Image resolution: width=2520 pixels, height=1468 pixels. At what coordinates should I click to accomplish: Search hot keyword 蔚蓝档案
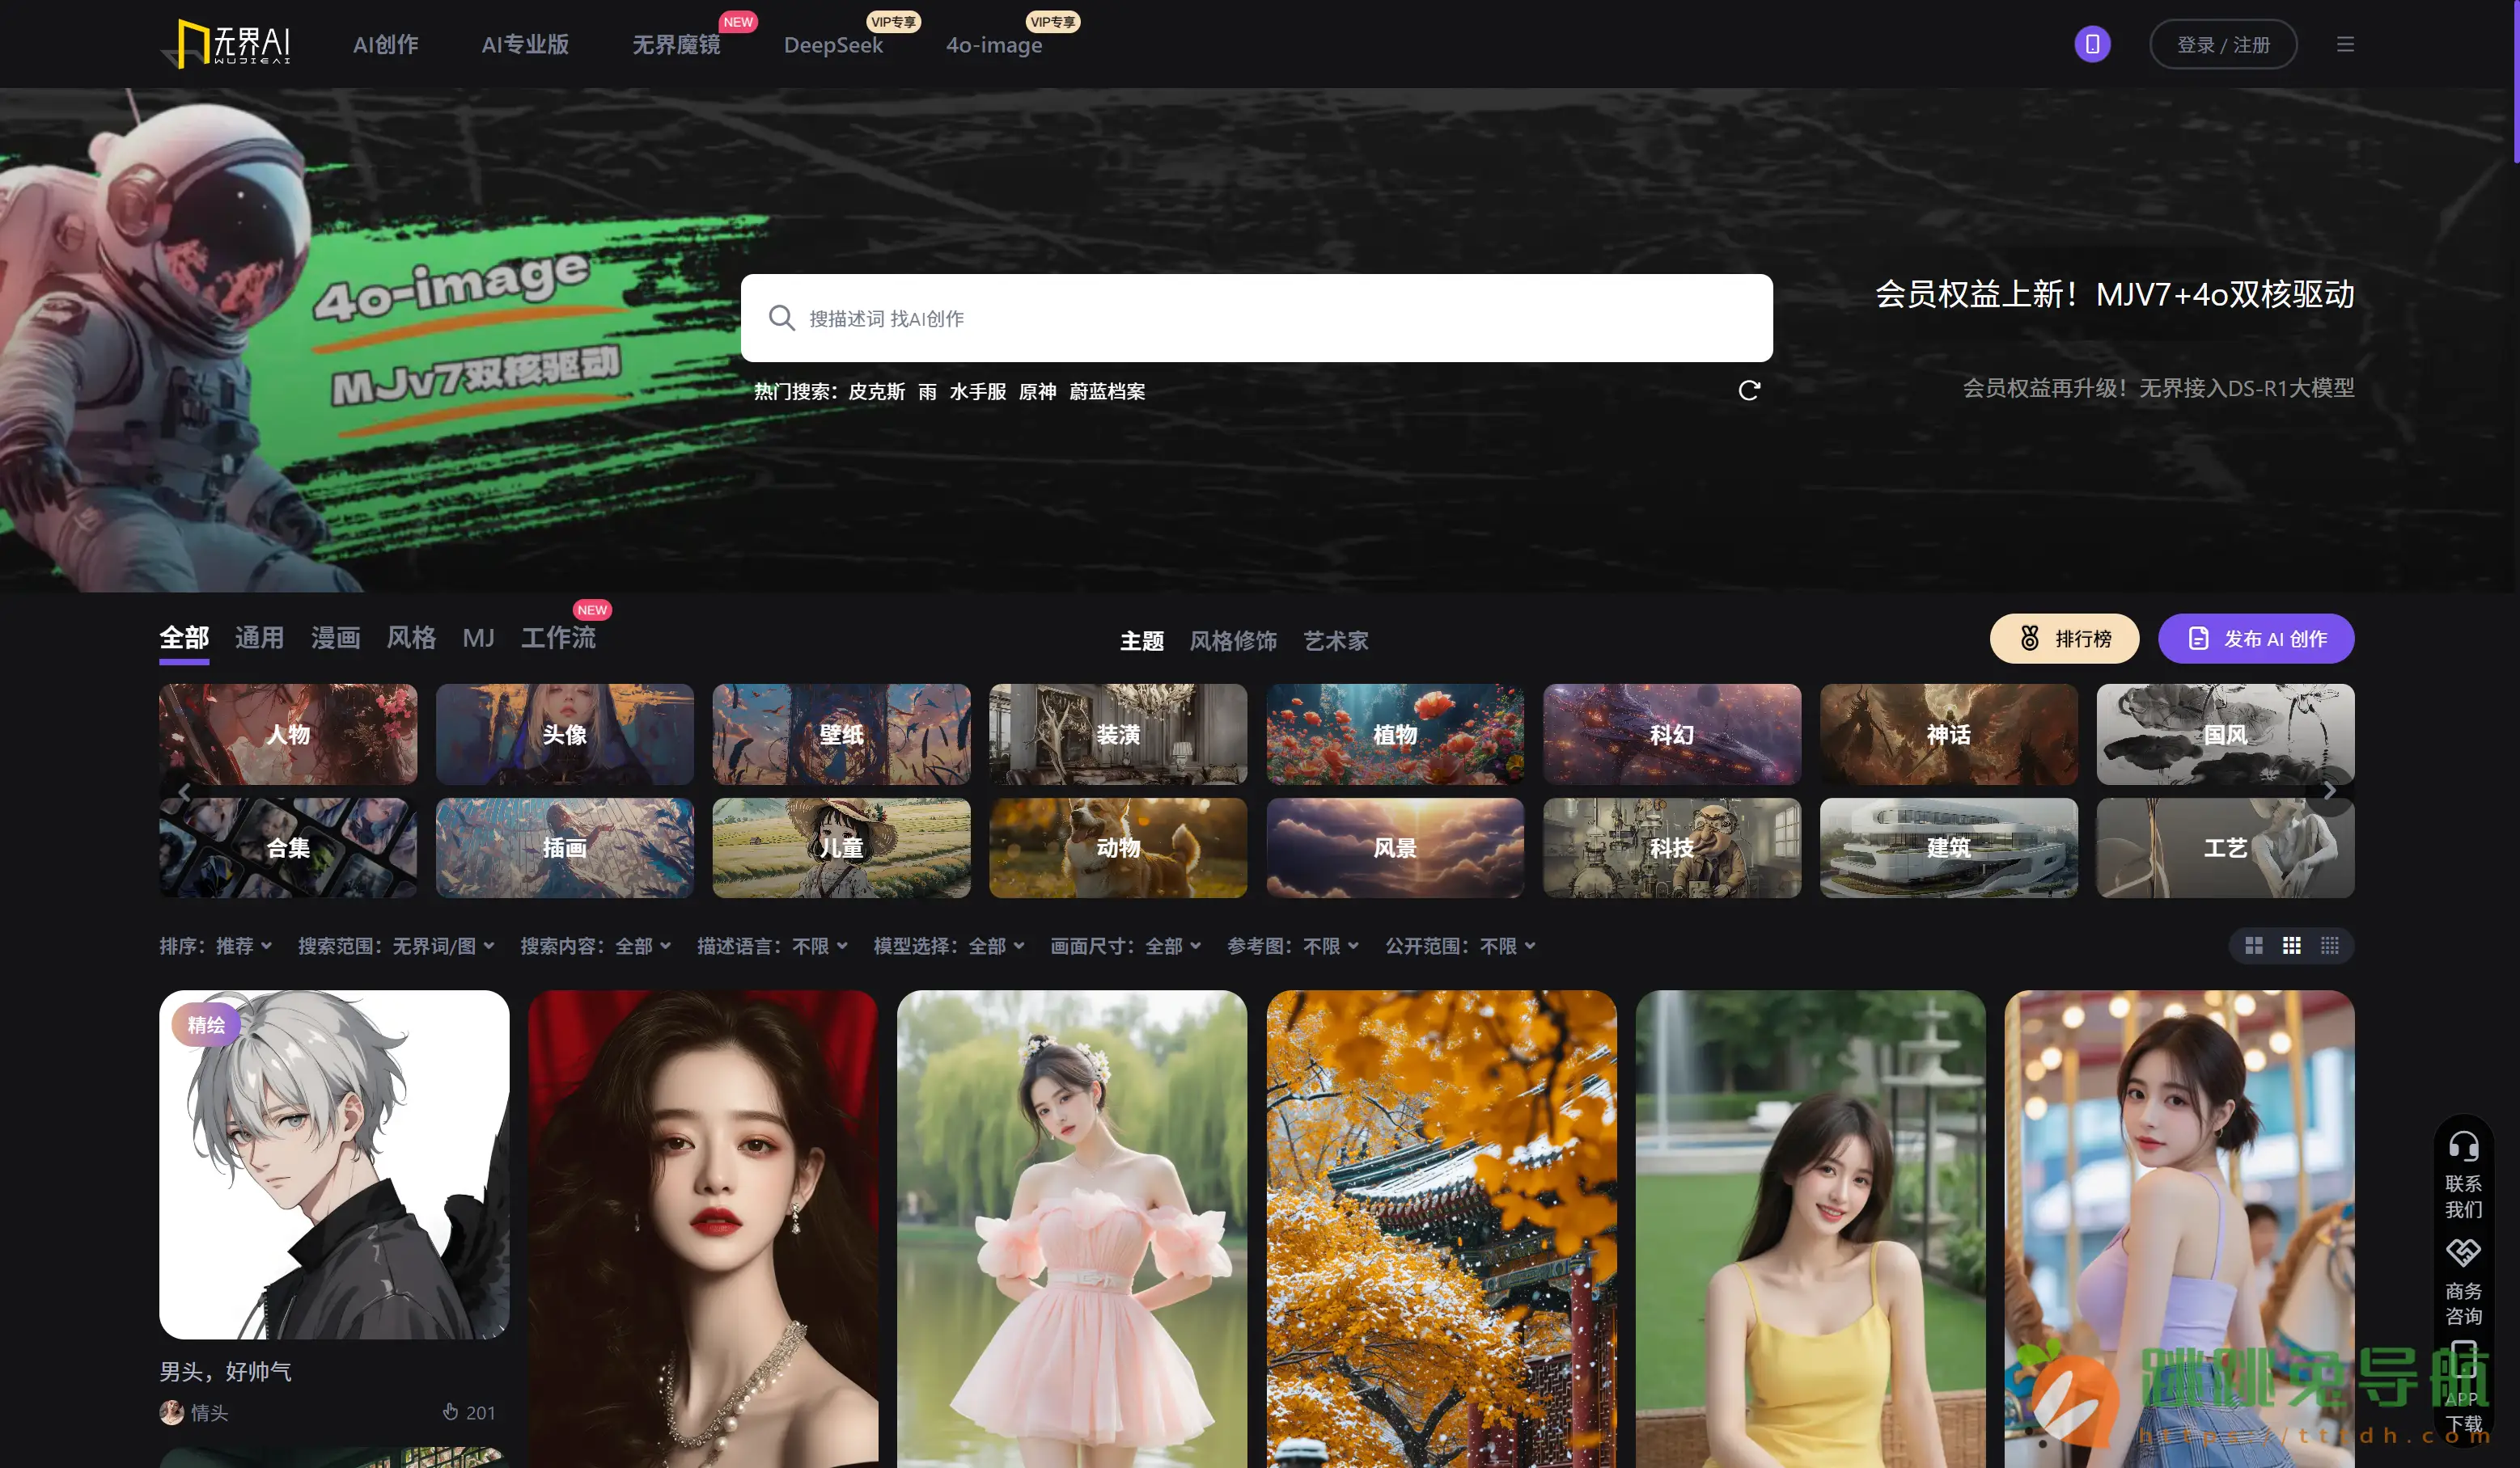click(1107, 392)
